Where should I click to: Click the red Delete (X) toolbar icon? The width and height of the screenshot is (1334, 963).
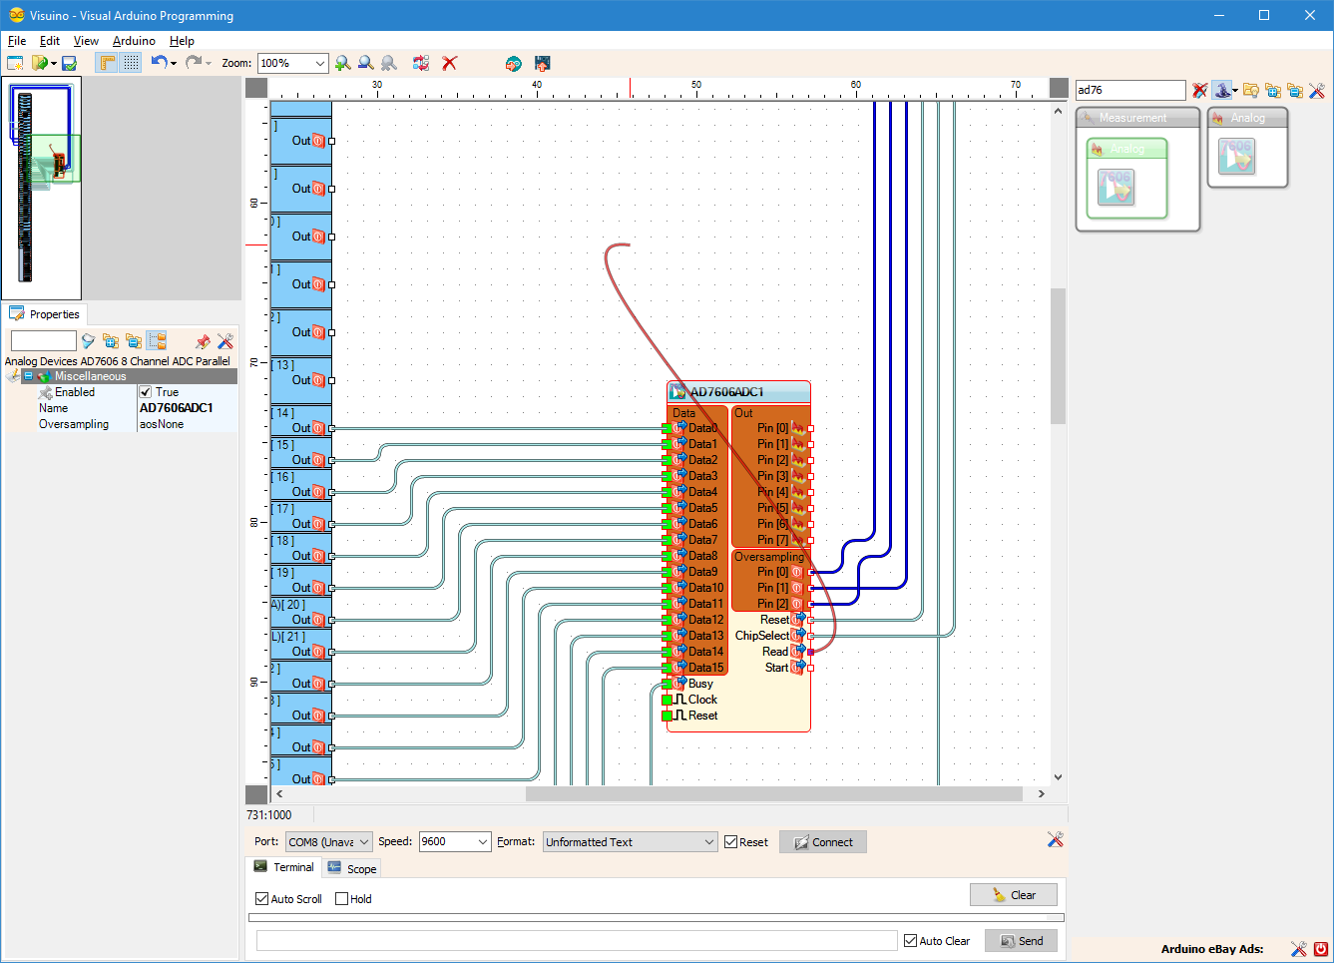coord(449,63)
